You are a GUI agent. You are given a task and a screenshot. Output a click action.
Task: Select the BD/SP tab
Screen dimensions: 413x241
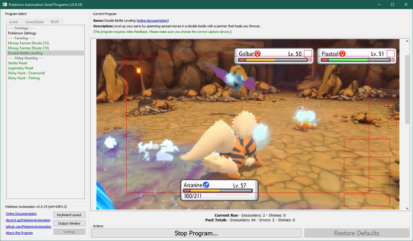click(55, 22)
